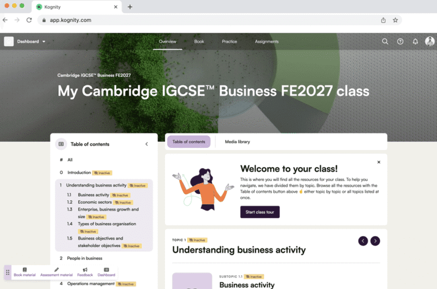Open the search magnifier icon
The width and height of the screenshot is (437, 289).
coord(385,42)
